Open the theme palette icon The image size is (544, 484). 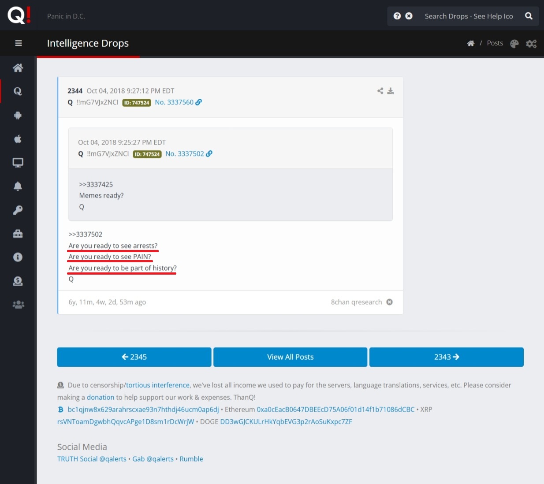514,44
